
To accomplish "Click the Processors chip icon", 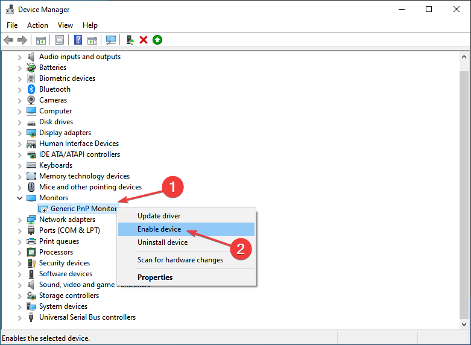I will point(31,252).
